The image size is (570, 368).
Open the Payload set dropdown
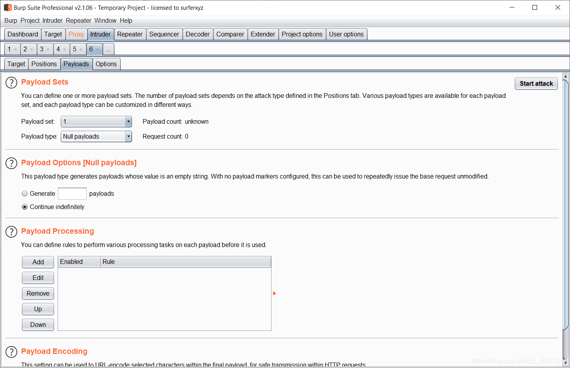coord(96,122)
